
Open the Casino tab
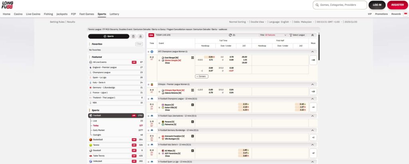(x=18, y=14)
